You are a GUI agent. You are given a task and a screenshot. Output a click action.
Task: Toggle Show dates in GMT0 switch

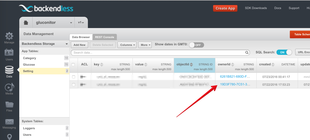pyautogui.click(x=197, y=45)
